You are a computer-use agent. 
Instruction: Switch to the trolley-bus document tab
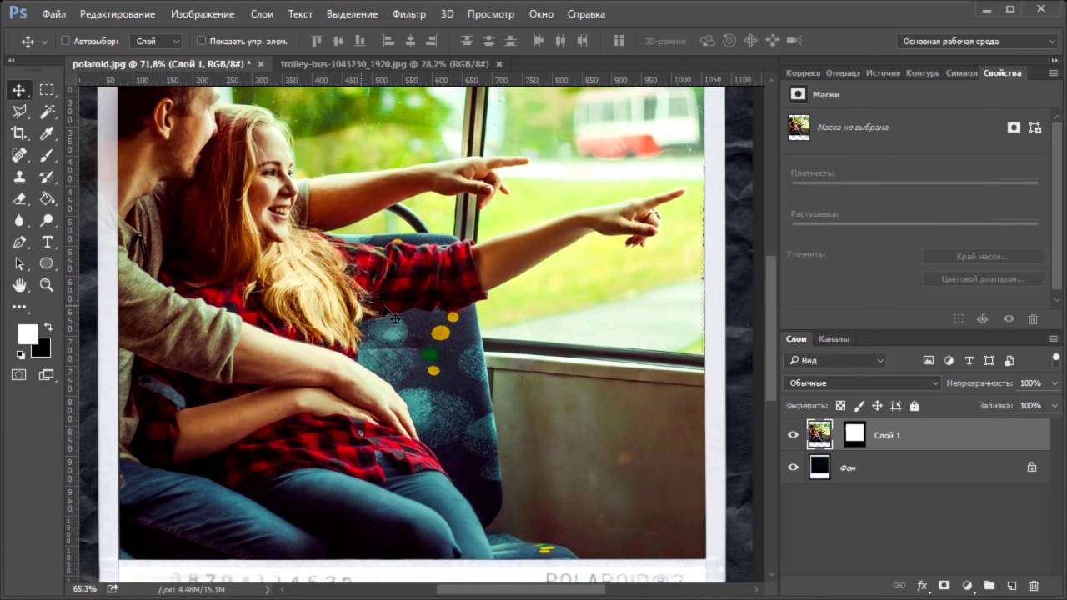[385, 64]
